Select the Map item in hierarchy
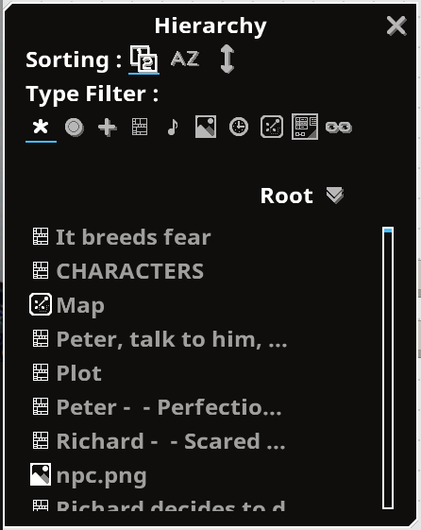Screen dimensions: 421x530 tap(67, 305)
